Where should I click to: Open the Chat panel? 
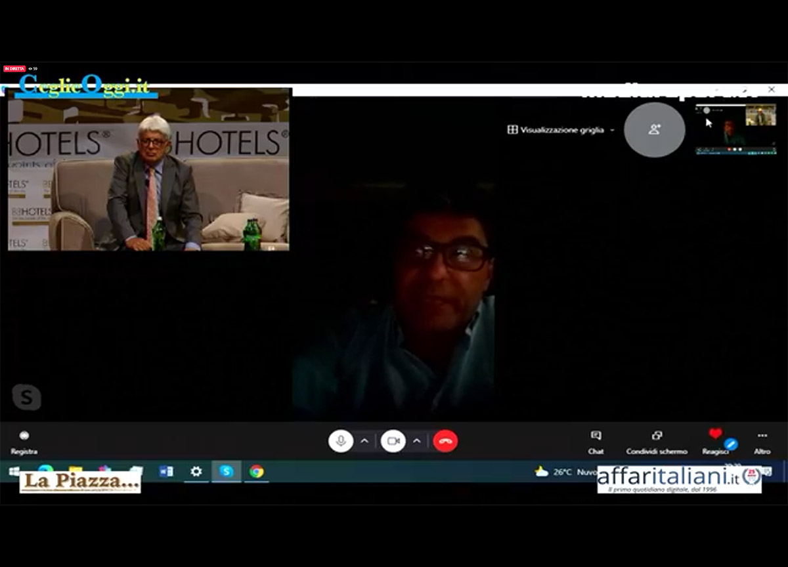point(596,442)
